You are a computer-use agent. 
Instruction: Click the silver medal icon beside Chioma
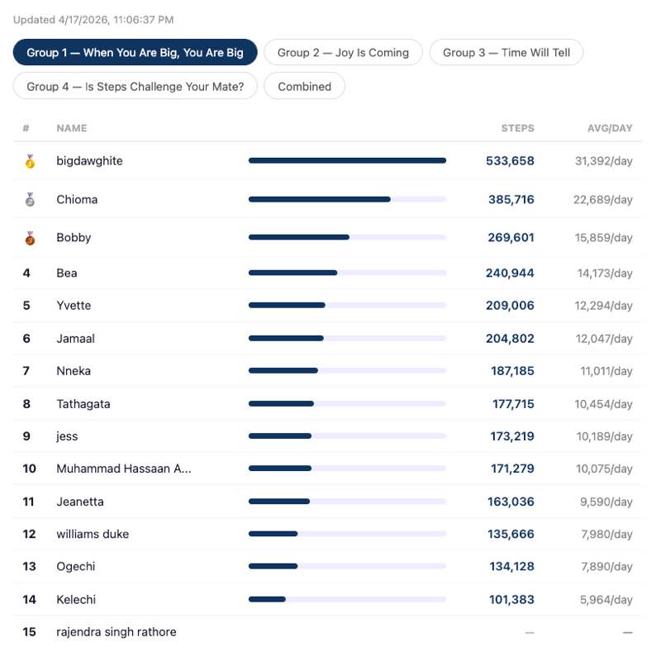30,199
